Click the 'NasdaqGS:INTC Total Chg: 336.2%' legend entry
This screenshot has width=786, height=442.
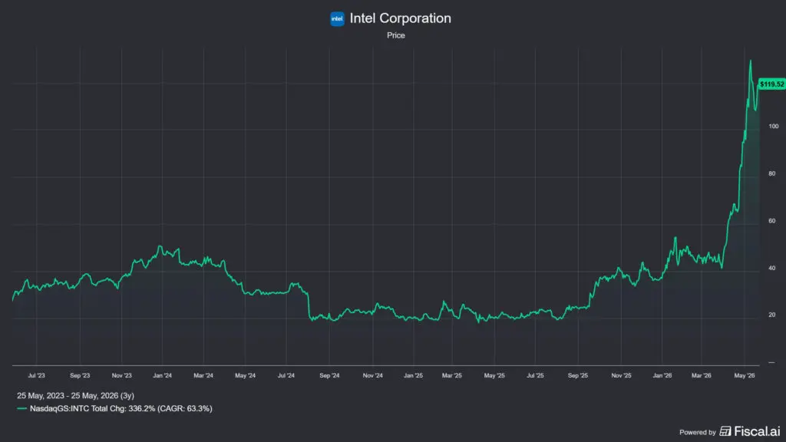tap(121, 409)
